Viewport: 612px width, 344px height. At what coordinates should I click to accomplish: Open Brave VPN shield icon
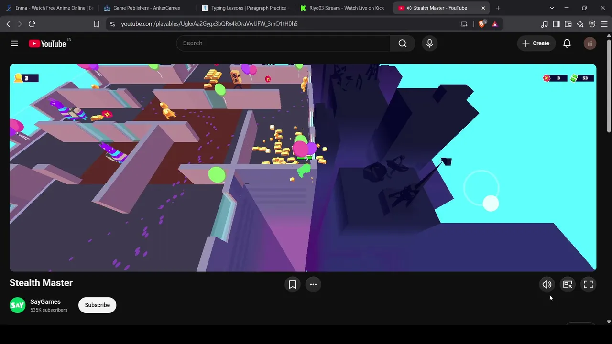(x=592, y=24)
